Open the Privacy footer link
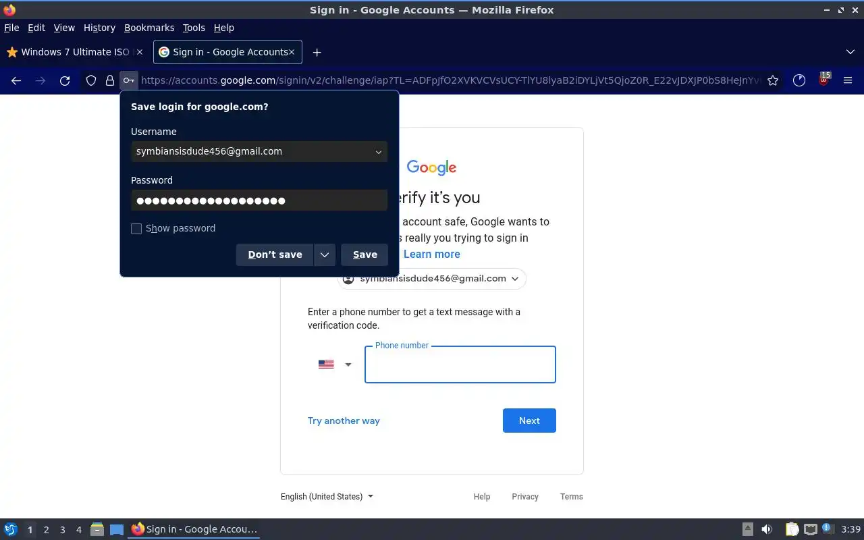 pyautogui.click(x=525, y=496)
